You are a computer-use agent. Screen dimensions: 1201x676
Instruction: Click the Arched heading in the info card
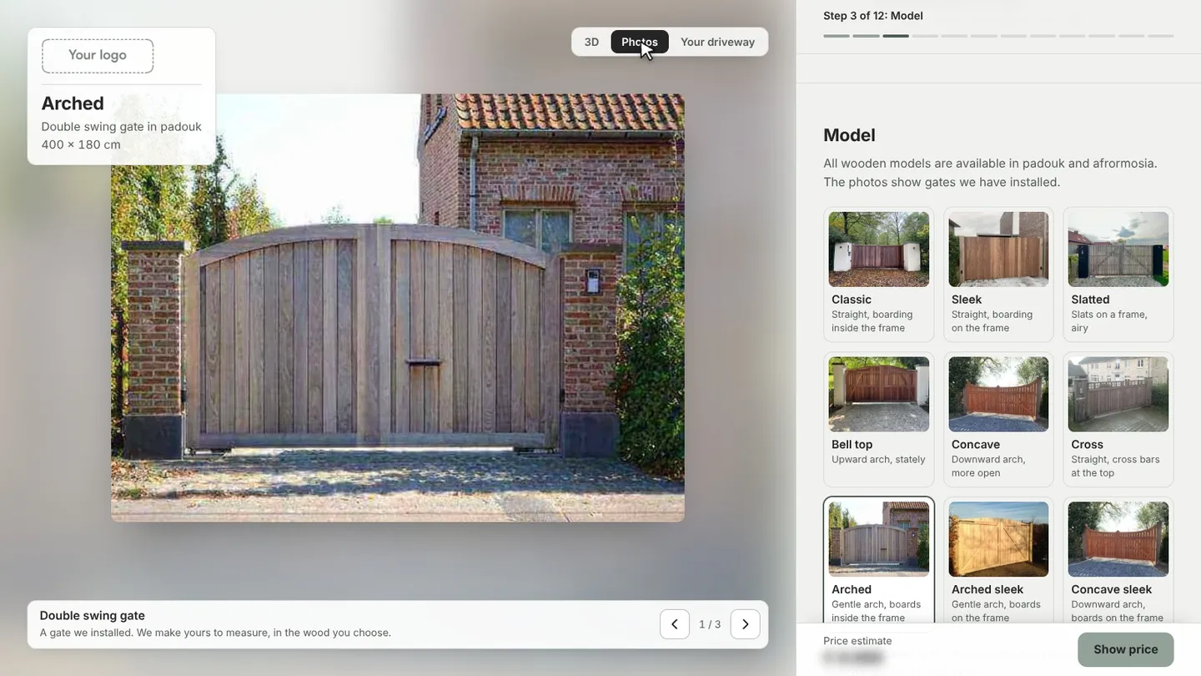pyautogui.click(x=73, y=103)
